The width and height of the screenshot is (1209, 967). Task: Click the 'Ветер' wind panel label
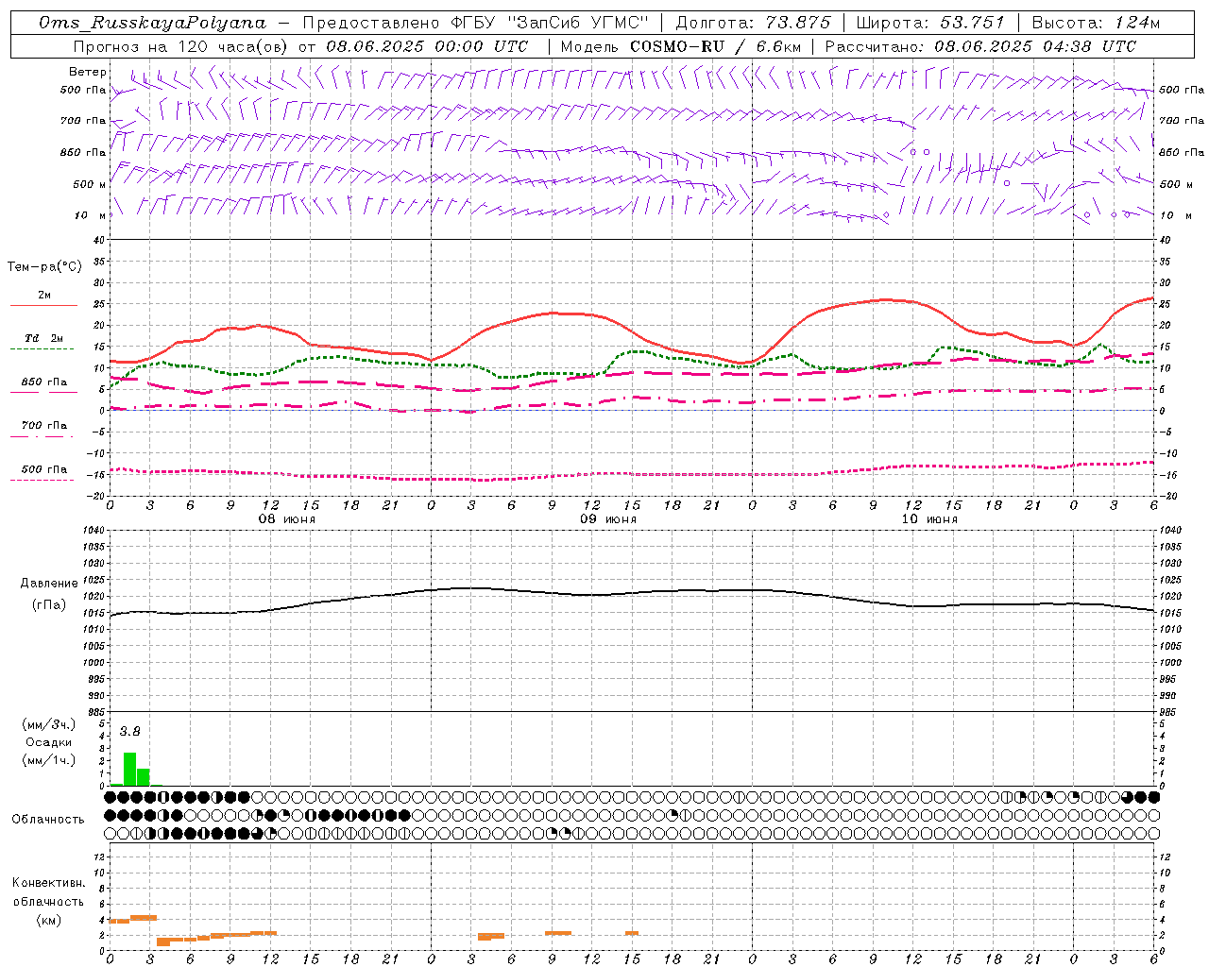[88, 72]
